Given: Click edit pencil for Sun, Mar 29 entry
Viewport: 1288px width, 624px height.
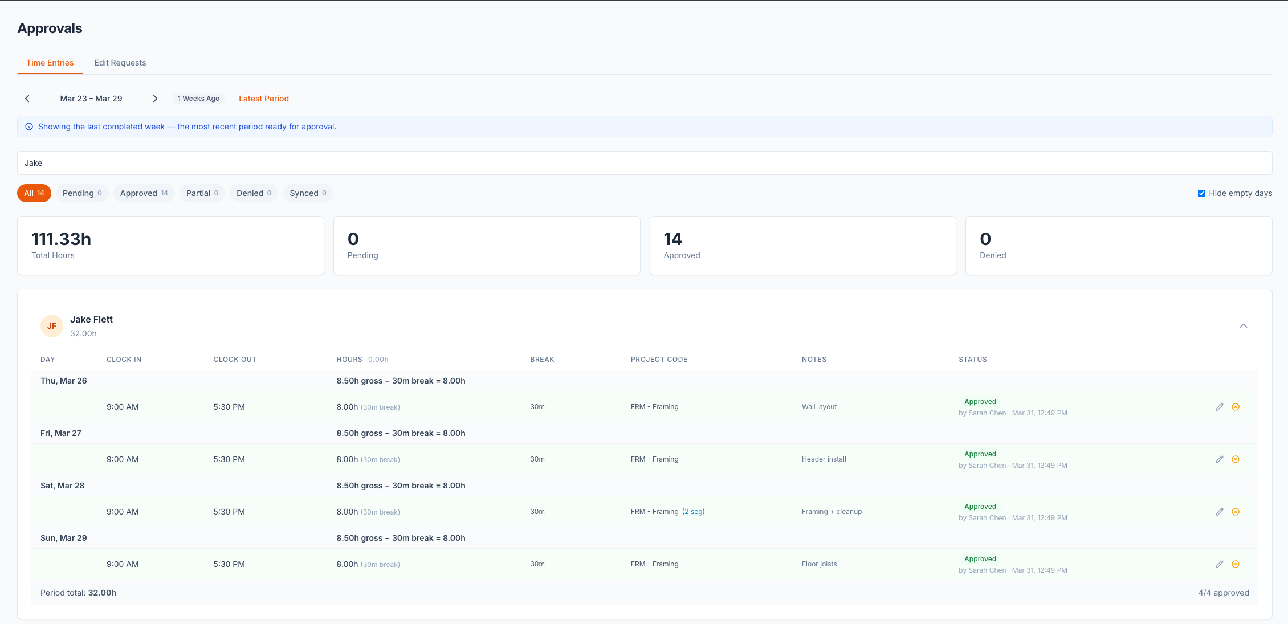Looking at the screenshot, I should point(1219,564).
